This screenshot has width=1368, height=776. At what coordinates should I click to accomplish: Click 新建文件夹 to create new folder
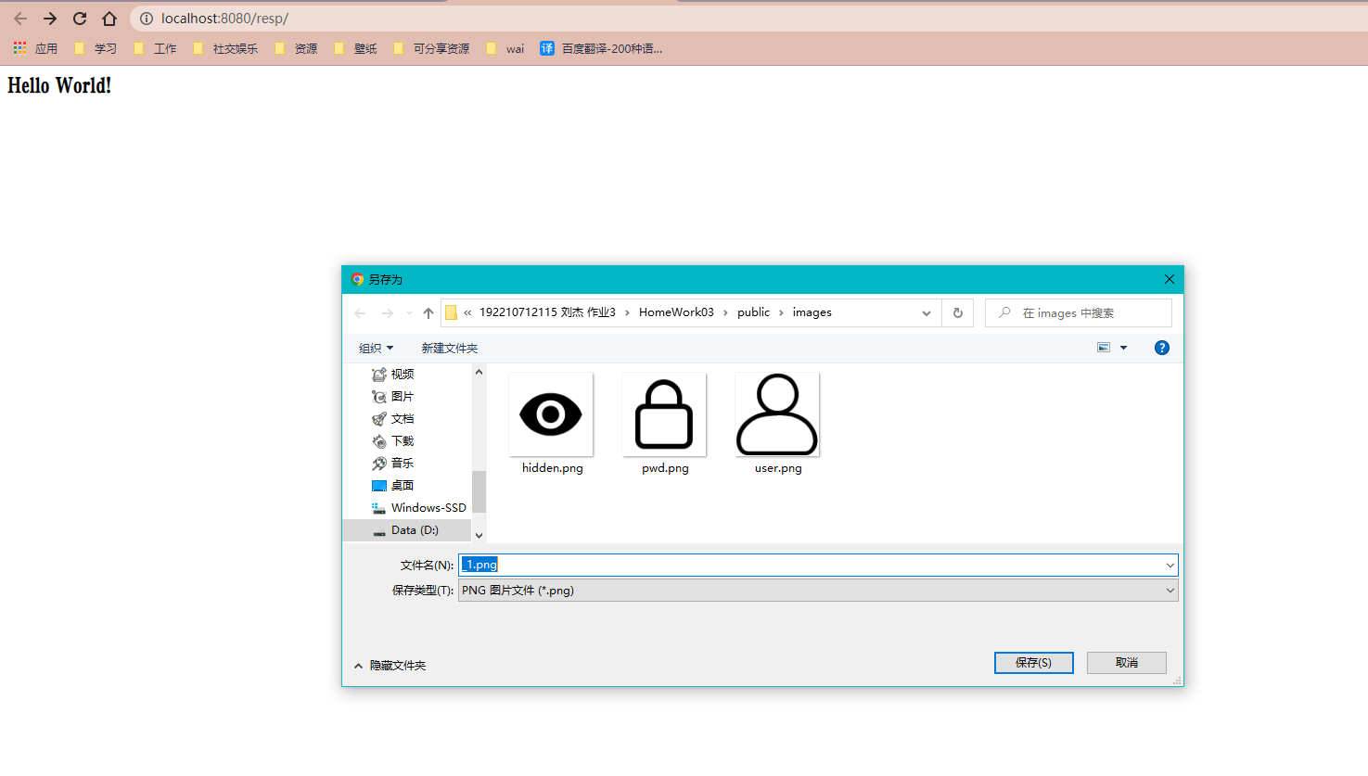(449, 349)
